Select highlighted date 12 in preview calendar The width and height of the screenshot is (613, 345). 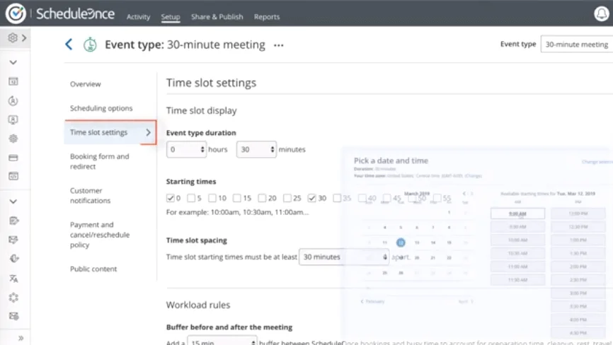[401, 242]
